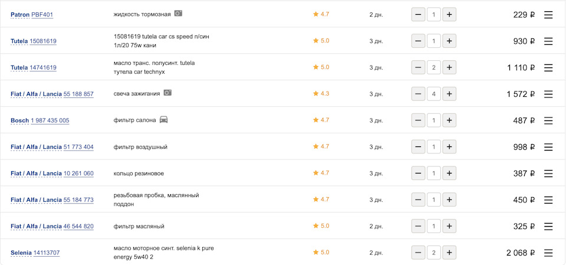Image resolution: width=566 pixels, height=265 pixels.
Task: Click car icon beside фильтр салона
Action: click(x=164, y=120)
